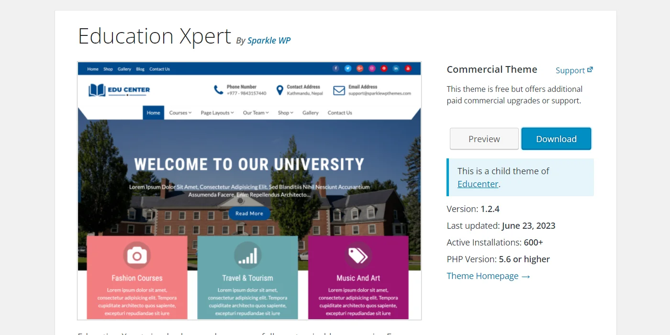Click the Education Xpert page title

point(155,36)
